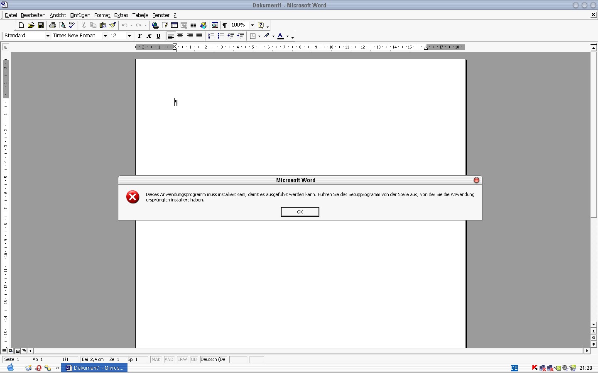
Task: Open Tables and Borders toolbar
Action: pos(165,25)
